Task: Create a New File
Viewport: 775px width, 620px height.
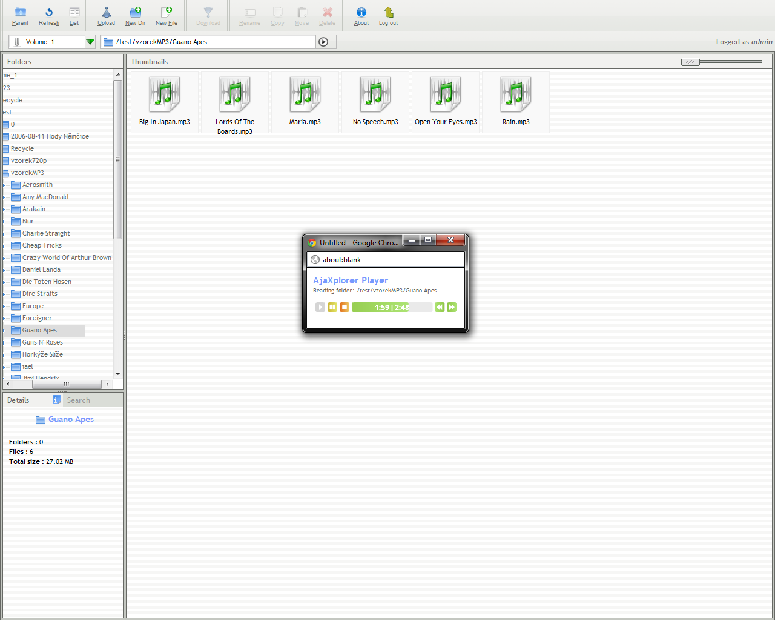Action: pyautogui.click(x=166, y=16)
